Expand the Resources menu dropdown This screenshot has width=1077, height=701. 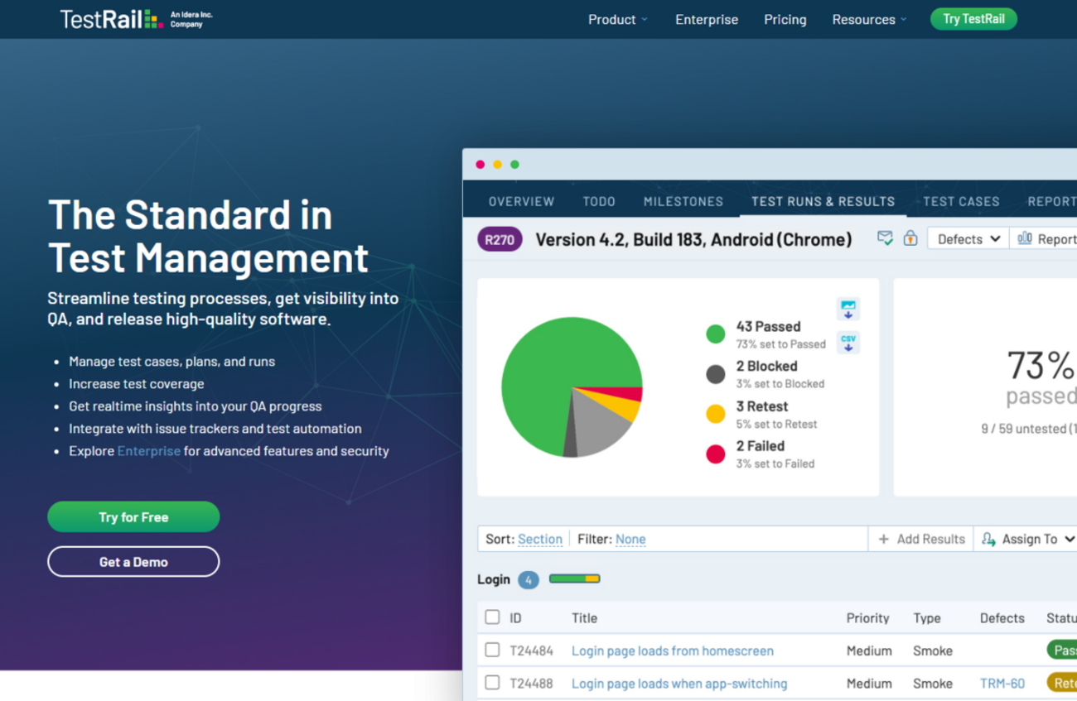coord(869,19)
